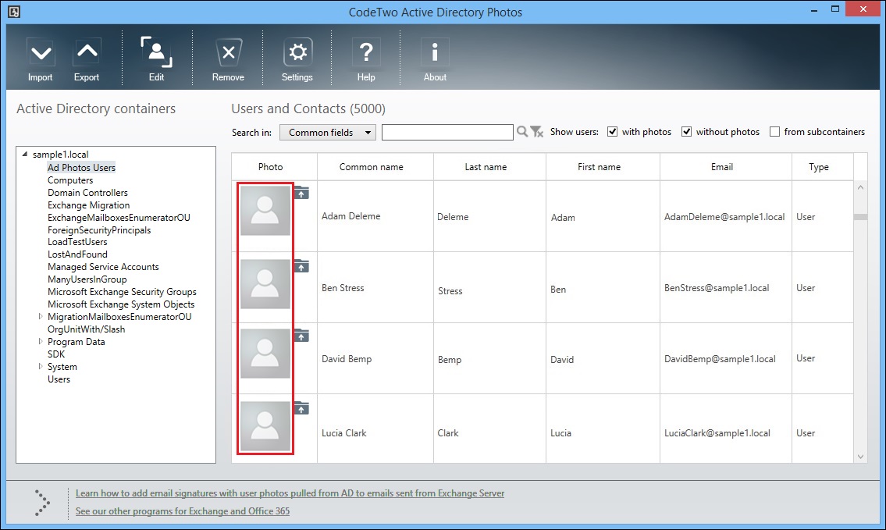886x530 pixels.
Task: Select Adam Deleme's photo placeholder
Action: (265, 211)
